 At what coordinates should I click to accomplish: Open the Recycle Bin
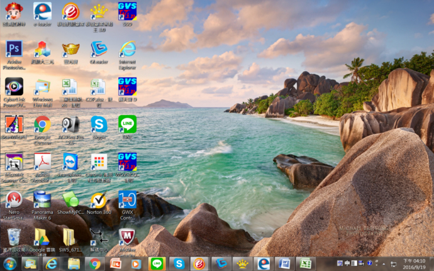[x=14, y=237]
